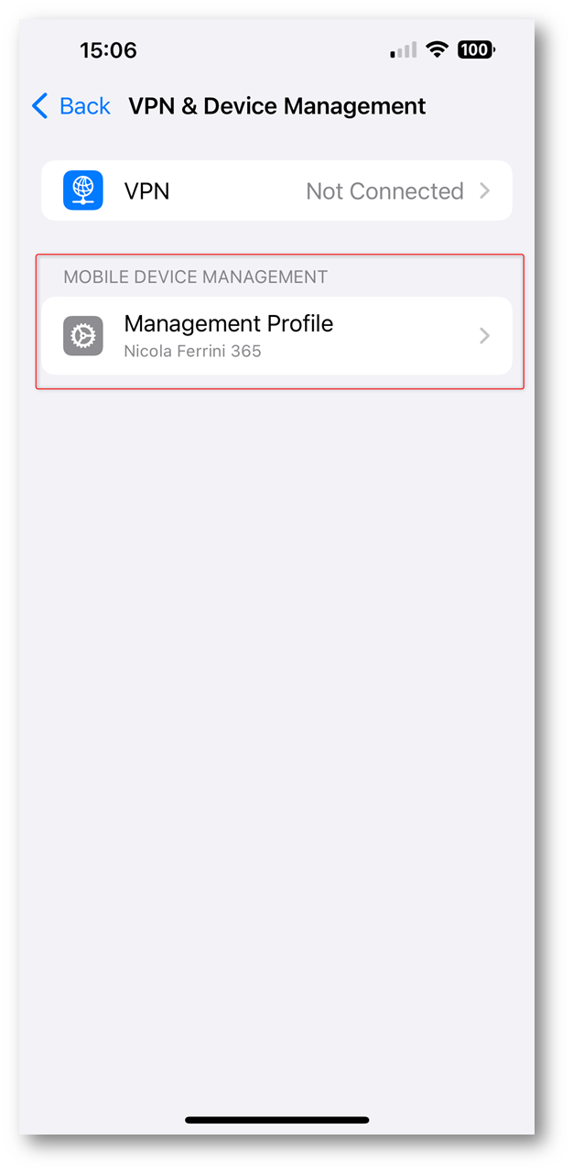The height and width of the screenshot is (1173, 573).
Task: Tap the Wi-Fi status icon
Action: point(438,50)
